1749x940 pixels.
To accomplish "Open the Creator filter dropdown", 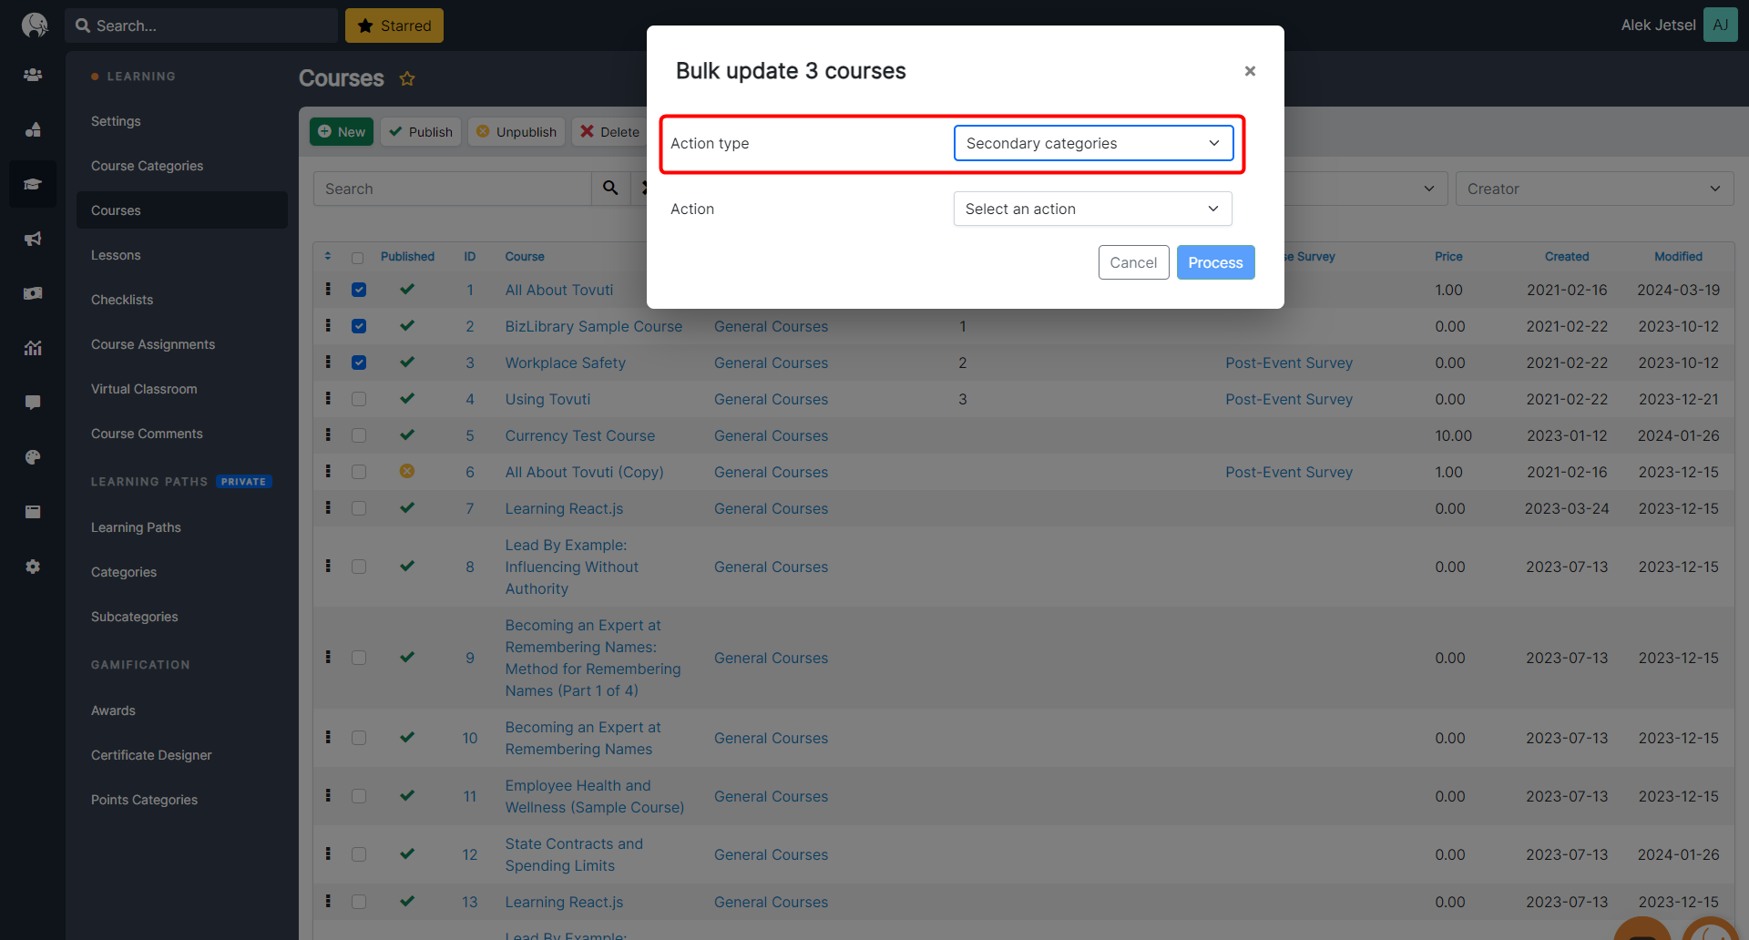I will 1594,189.
